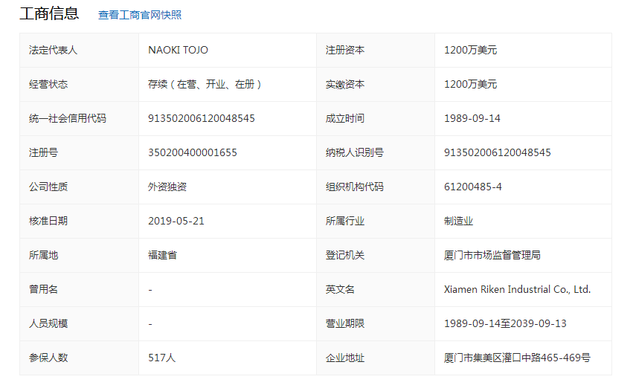Click the 所属地 label

tap(43, 255)
